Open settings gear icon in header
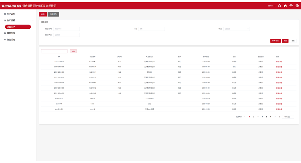The height and width of the screenshot is (163, 301). (x=291, y=6)
